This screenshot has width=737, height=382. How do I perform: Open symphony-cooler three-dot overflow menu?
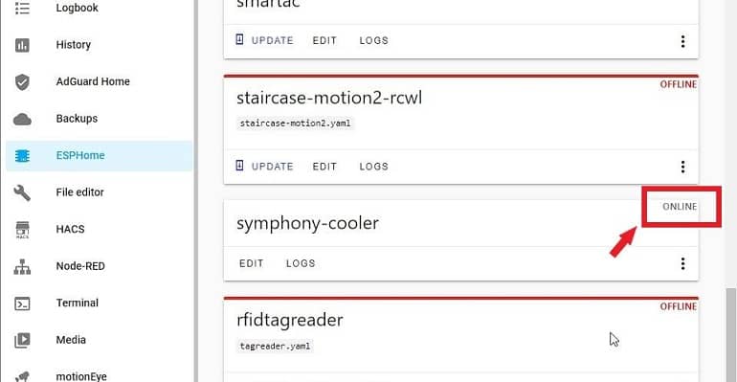[x=682, y=263]
